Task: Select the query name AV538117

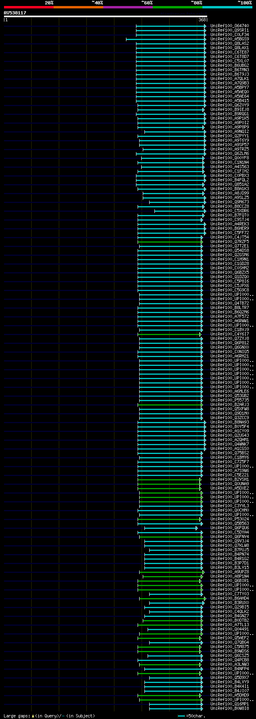Action: point(15,13)
